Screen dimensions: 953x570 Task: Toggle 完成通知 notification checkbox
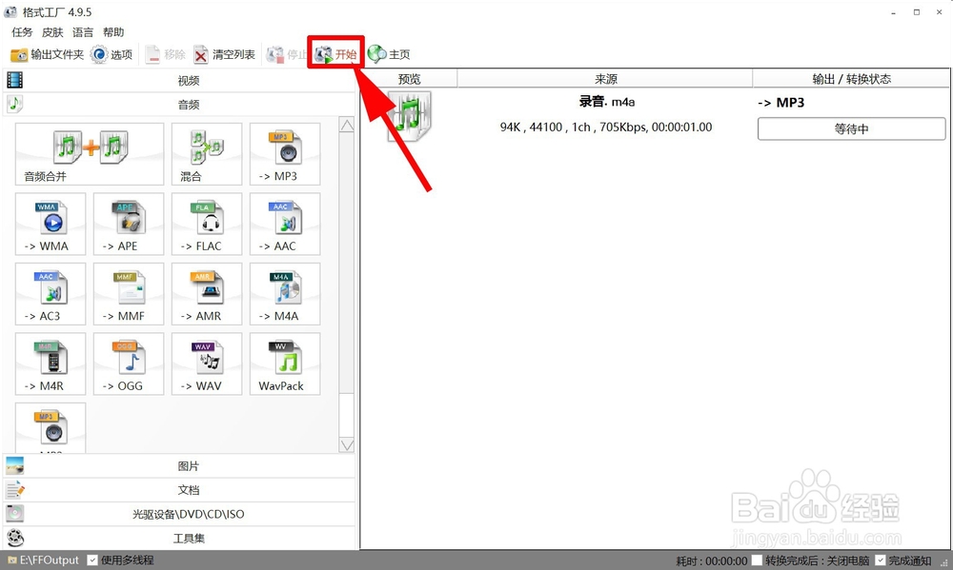[880, 560]
